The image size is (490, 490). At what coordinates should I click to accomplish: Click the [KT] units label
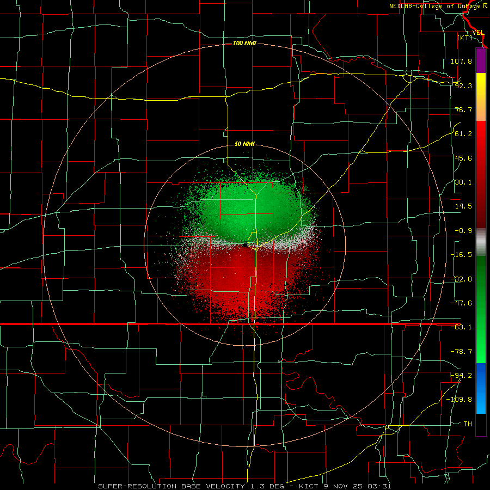click(464, 38)
